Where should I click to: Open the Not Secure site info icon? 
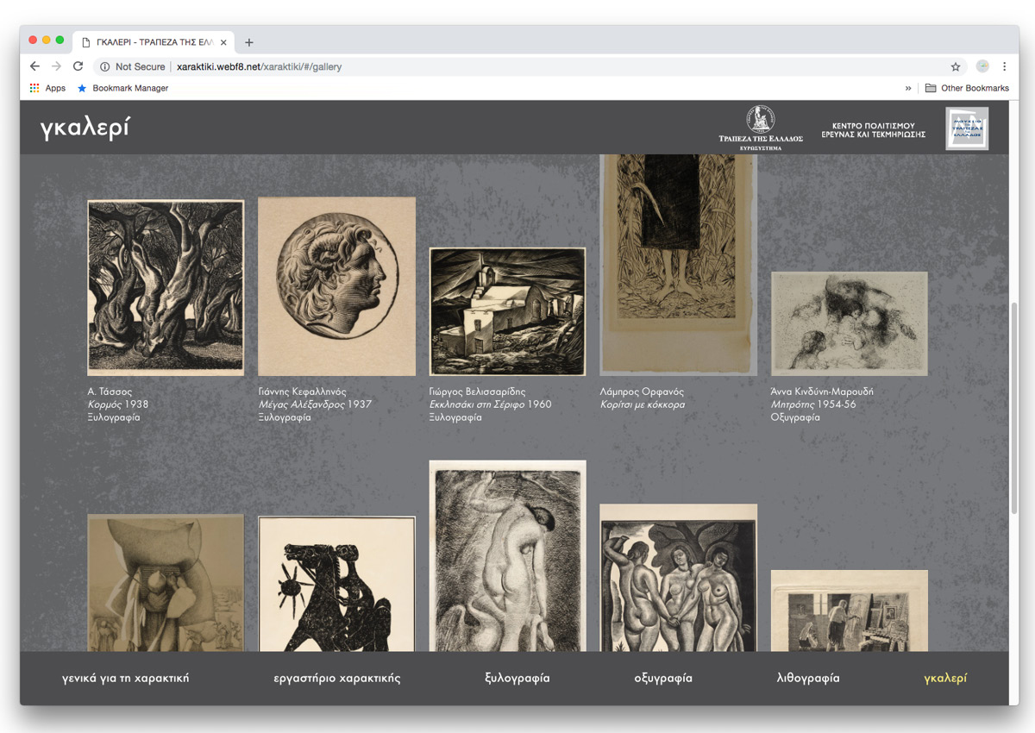click(104, 66)
